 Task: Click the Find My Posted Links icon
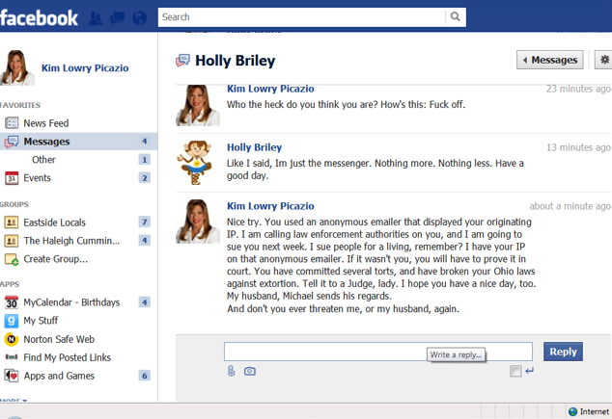click(x=12, y=356)
